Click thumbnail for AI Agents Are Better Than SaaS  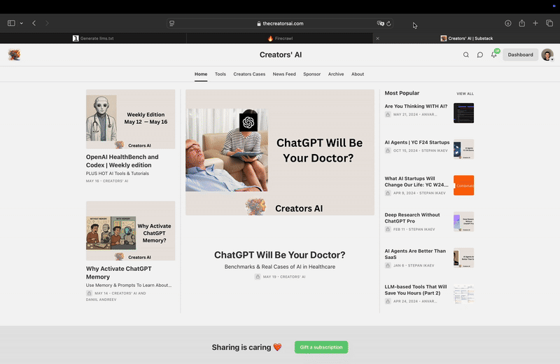[x=463, y=258]
